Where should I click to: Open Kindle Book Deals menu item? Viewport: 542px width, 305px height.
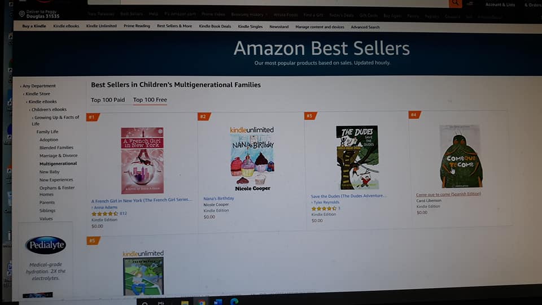pos(215,27)
